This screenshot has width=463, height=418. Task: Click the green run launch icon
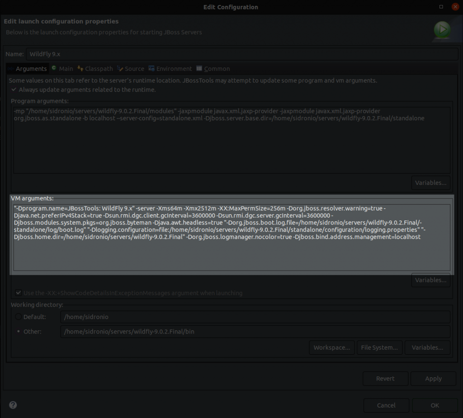442,29
